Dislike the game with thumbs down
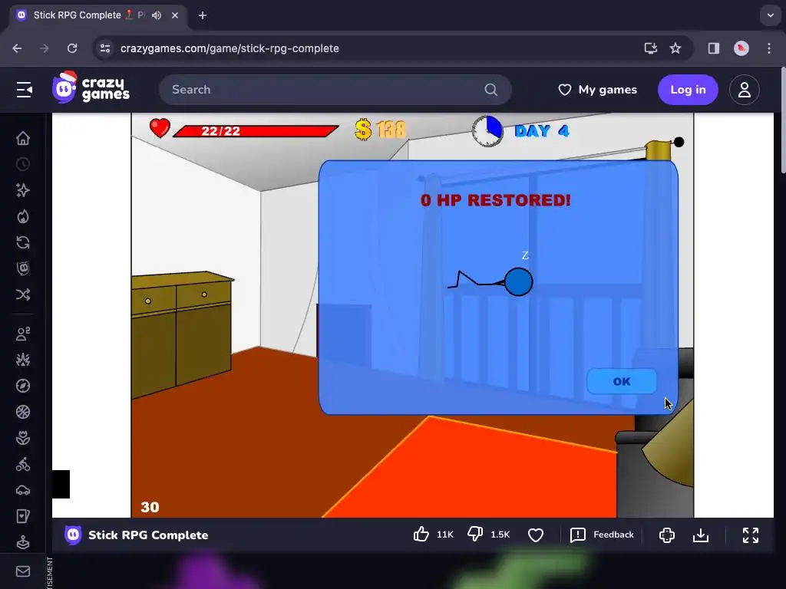 474,535
